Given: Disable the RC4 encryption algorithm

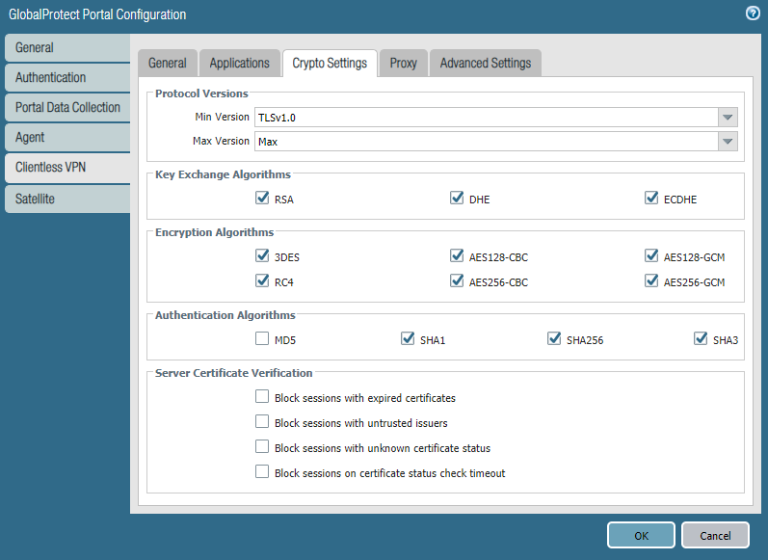Looking at the screenshot, I should tap(262, 281).
